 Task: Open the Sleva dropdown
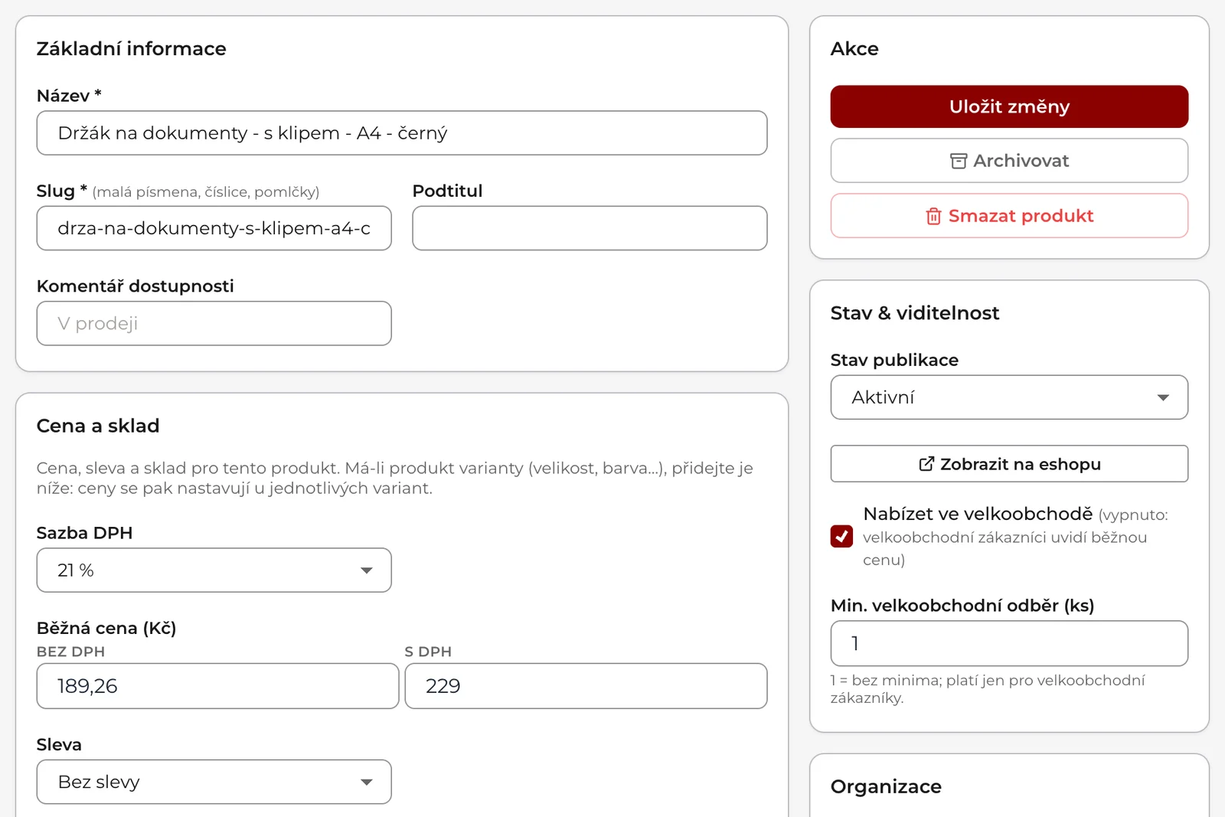pyautogui.click(x=214, y=782)
